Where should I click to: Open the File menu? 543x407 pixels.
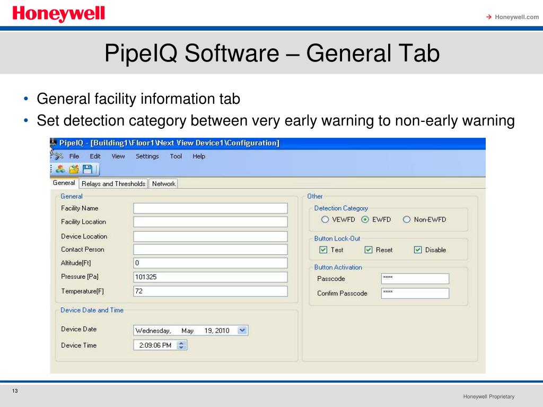point(74,156)
